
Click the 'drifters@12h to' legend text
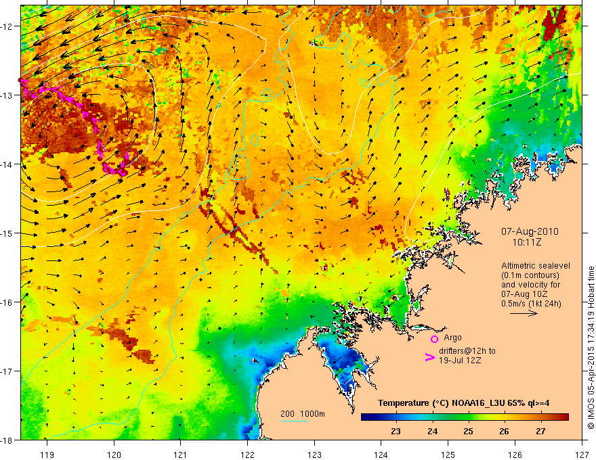(x=467, y=351)
